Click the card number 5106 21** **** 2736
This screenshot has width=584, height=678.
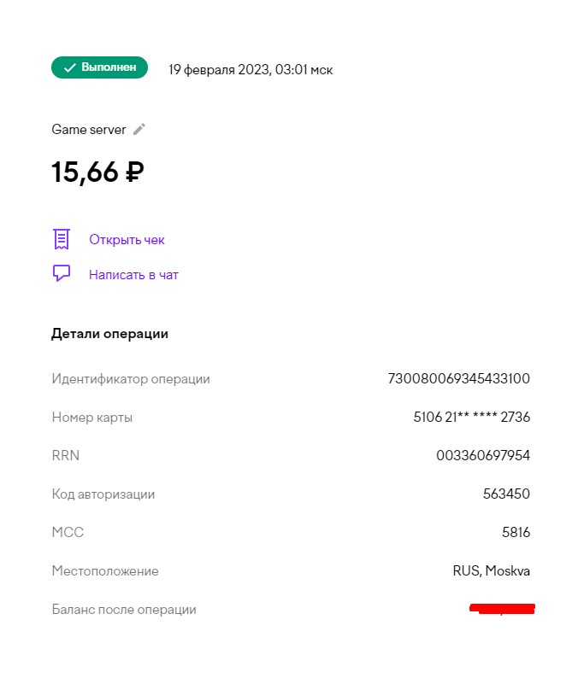(471, 418)
